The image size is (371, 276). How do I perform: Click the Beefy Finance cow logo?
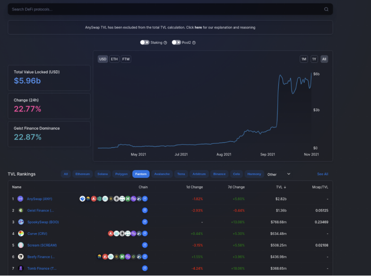[21, 257]
